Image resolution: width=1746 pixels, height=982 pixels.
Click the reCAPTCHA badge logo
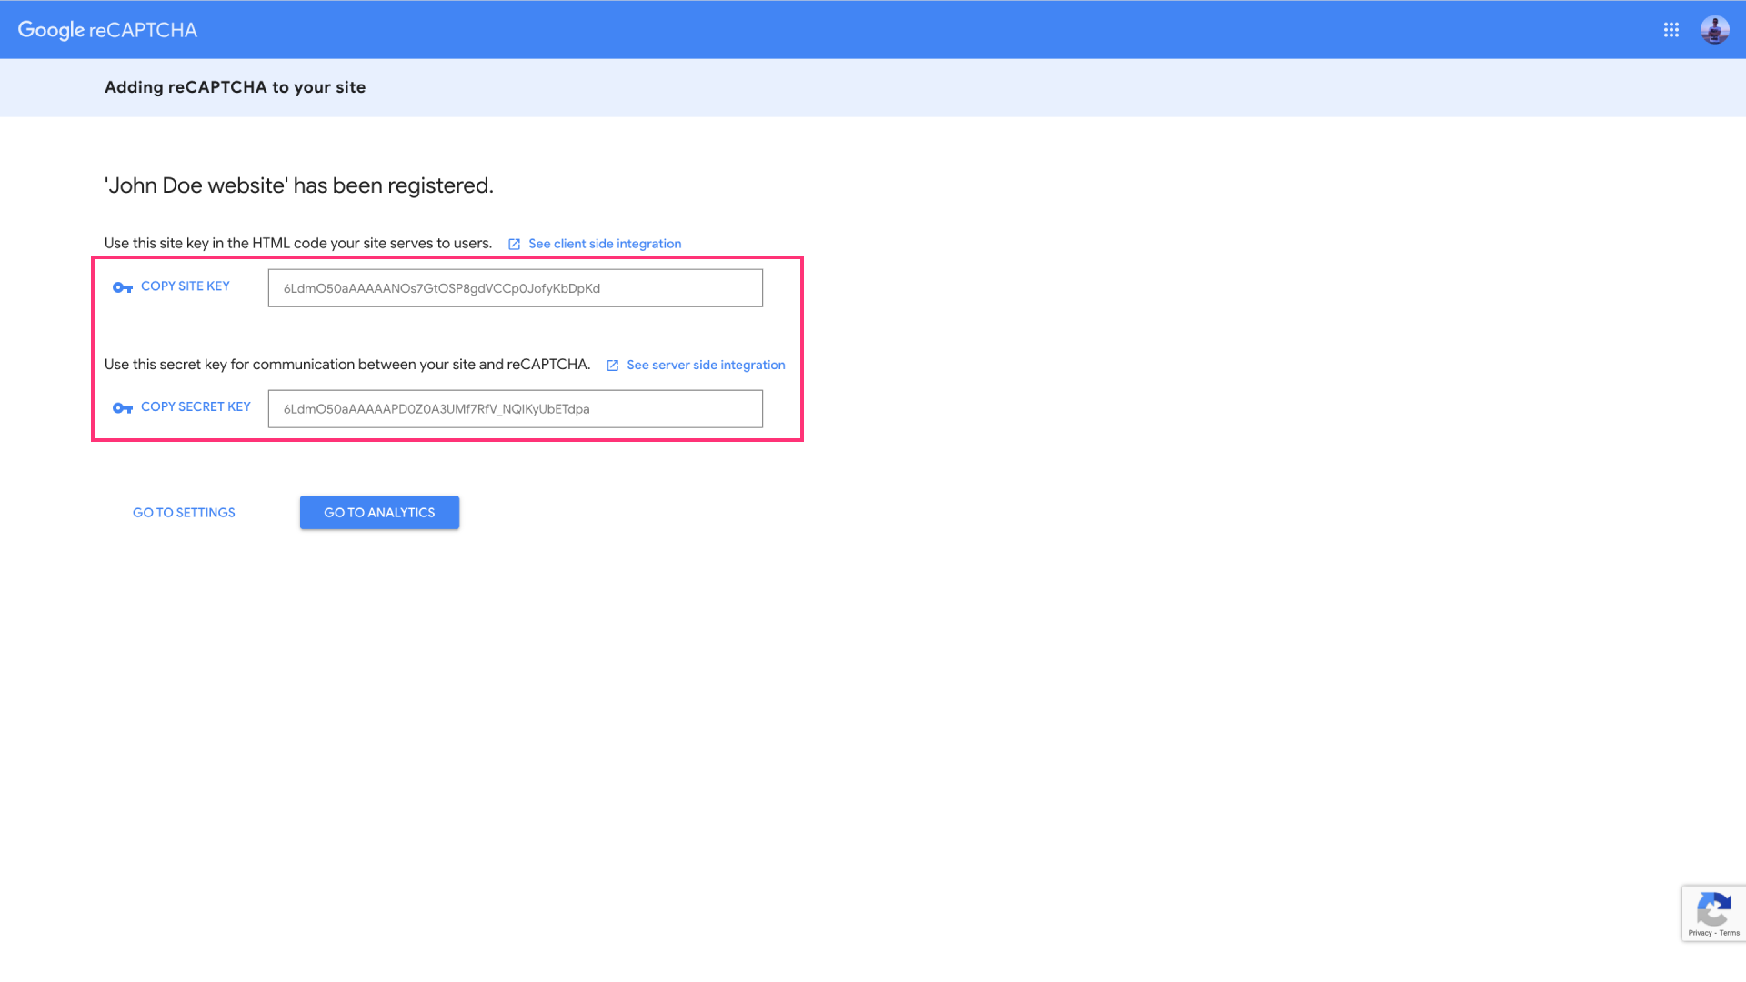coord(1713,908)
